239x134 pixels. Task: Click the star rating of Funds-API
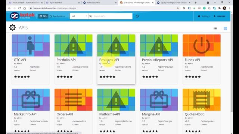[193, 77]
